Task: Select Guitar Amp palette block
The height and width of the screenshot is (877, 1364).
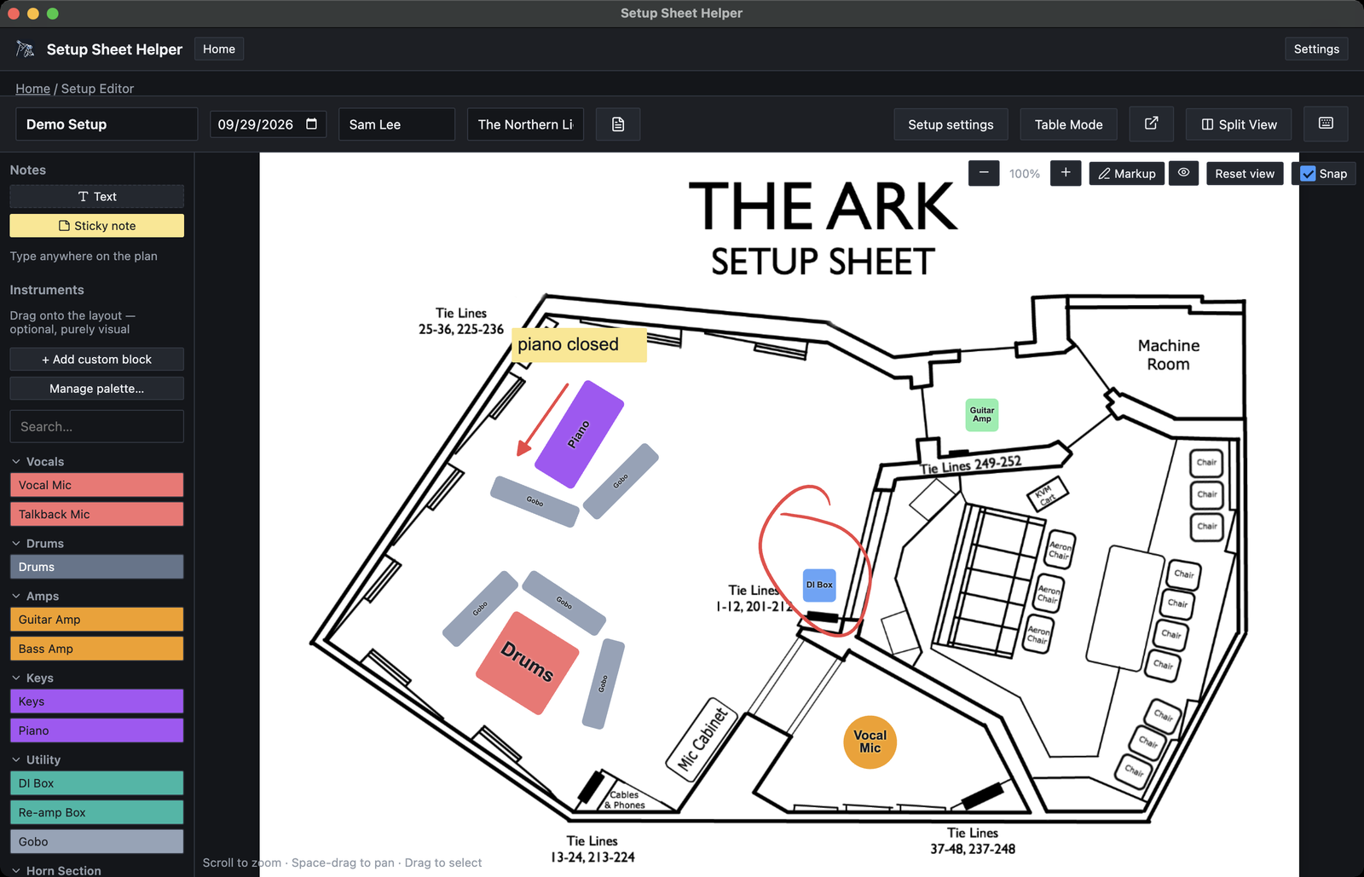Action: tap(96, 620)
